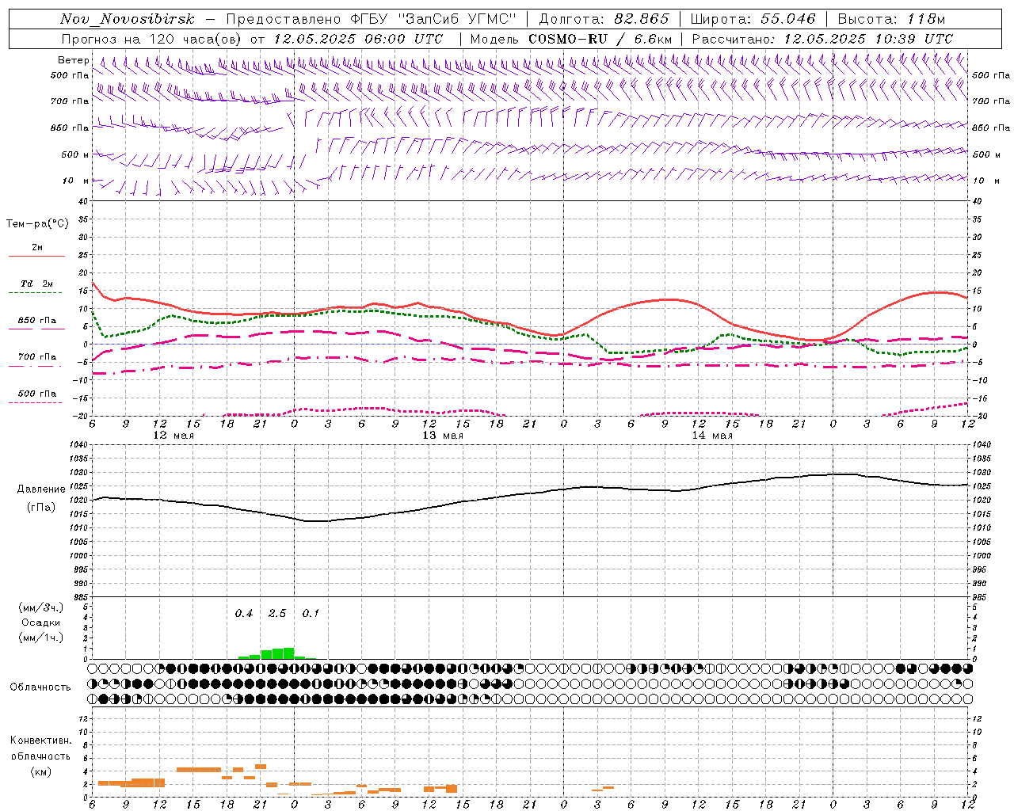
Task: Click the (км) unit label for convective cloud
Action: pyautogui.click(x=40, y=771)
